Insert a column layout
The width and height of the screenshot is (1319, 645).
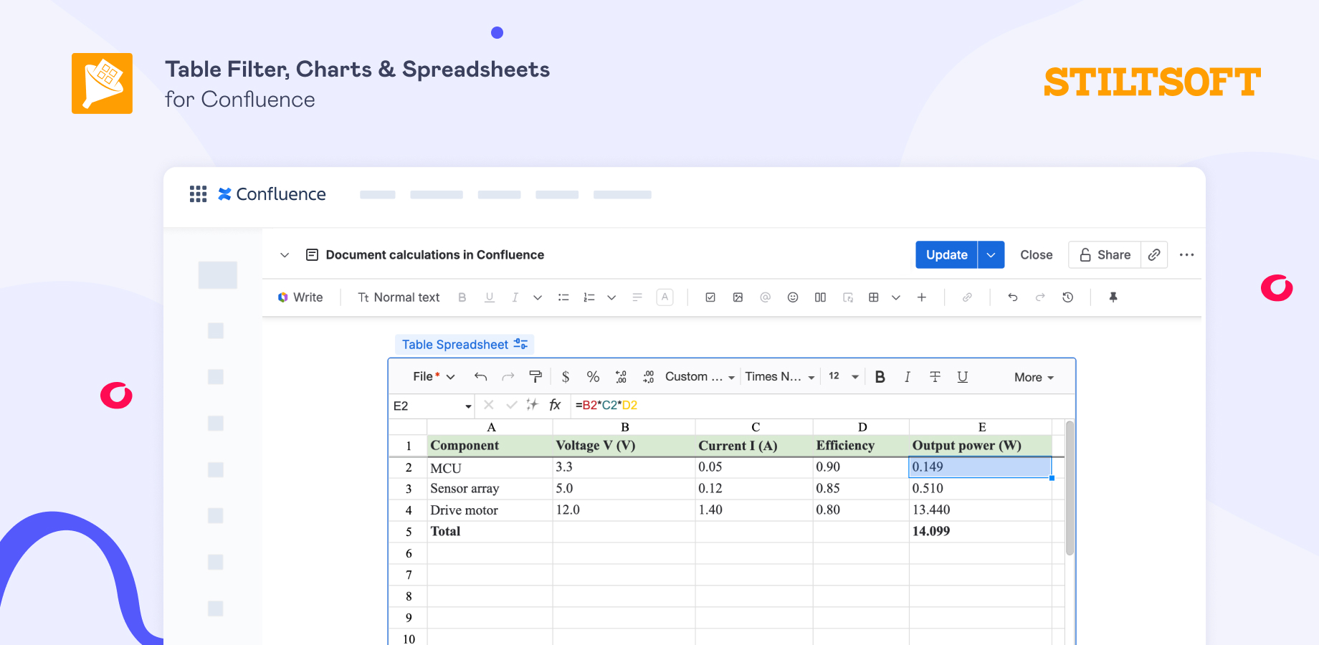tap(820, 297)
